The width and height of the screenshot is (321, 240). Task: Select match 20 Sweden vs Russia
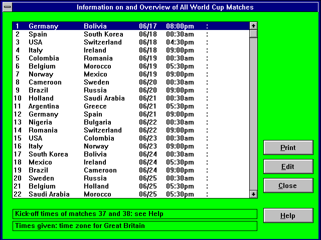131,178
